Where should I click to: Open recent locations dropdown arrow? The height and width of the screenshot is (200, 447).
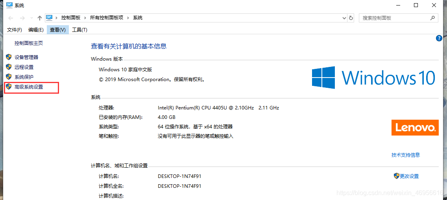coord(31,18)
